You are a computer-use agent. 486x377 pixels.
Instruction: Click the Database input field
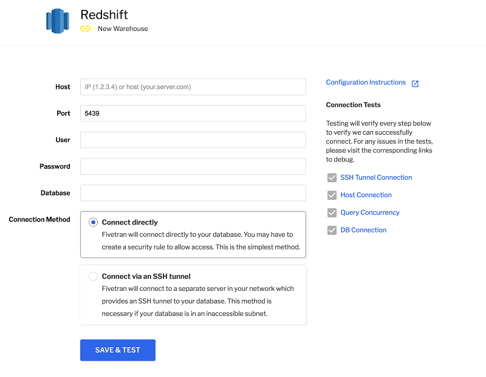(193, 193)
